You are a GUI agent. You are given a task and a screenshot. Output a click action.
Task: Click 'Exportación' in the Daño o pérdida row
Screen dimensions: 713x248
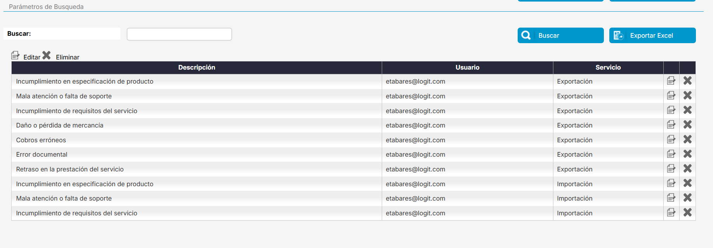pyautogui.click(x=575, y=125)
